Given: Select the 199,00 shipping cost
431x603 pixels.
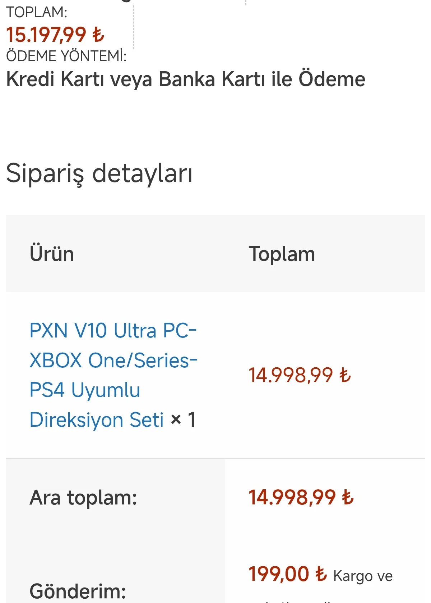Looking at the screenshot, I should [x=279, y=574].
